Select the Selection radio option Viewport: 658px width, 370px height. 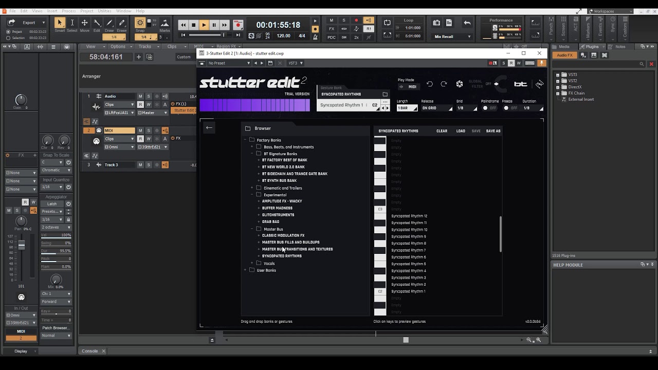8,38
